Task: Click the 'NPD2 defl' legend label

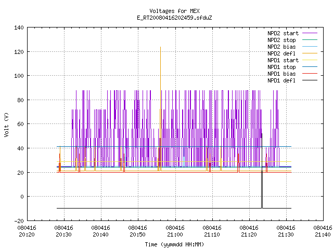Action: [x=281, y=53]
